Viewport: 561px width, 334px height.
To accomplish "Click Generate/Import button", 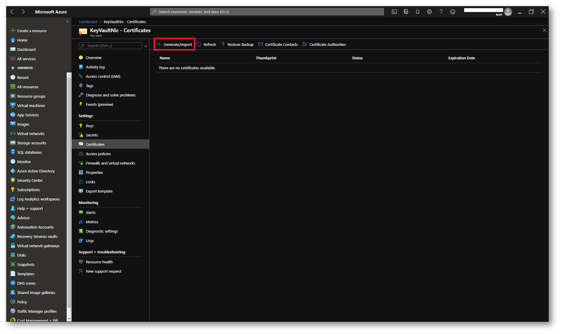I will (x=175, y=44).
